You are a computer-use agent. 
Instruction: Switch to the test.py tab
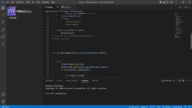coord(50,7)
